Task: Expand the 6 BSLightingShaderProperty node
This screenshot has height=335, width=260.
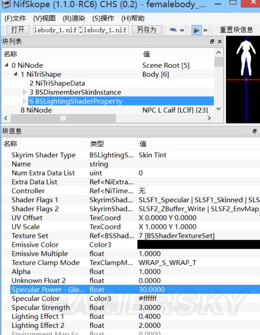Action: (x=25, y=101)
